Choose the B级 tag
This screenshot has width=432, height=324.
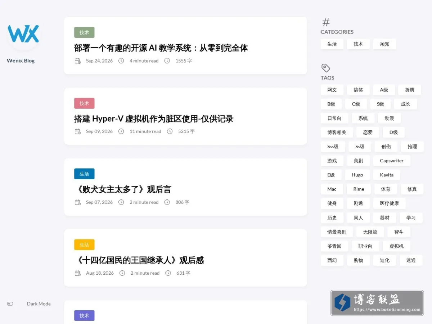click(x=331, y=104)
